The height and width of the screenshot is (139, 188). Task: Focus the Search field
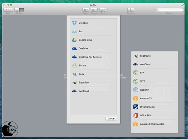tap(169, 10)
